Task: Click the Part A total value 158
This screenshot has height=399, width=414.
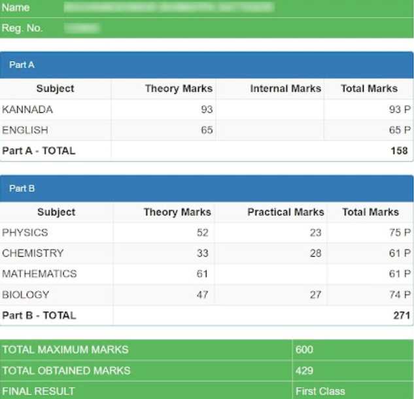Action: click(x=399, y=151)
